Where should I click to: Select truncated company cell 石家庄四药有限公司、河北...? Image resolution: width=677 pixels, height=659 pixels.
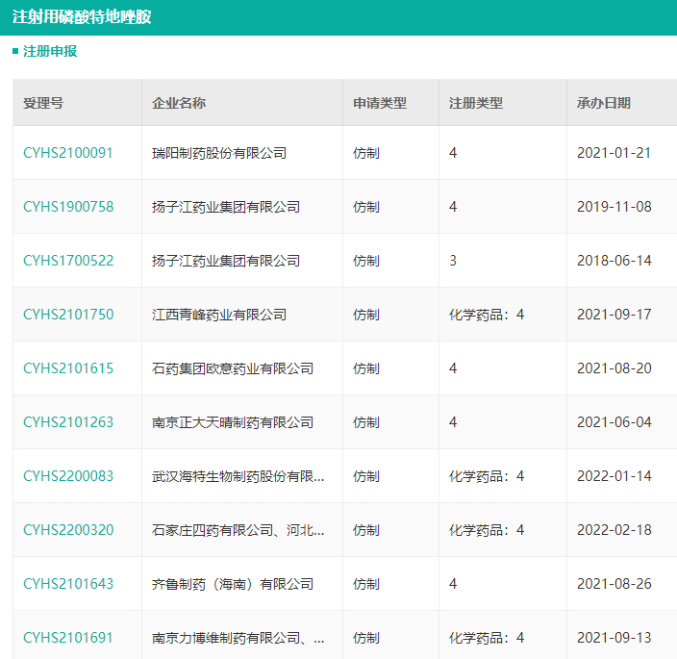238,530
